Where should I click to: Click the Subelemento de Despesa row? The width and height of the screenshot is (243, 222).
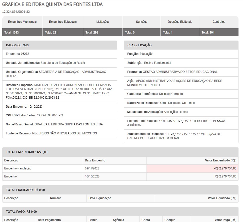tap(181, 136)
